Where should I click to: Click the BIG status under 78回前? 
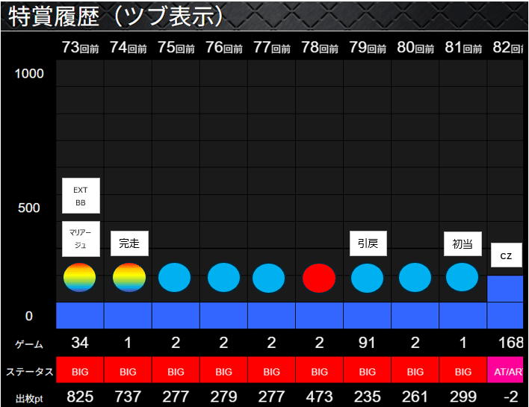tap(320, 370)
